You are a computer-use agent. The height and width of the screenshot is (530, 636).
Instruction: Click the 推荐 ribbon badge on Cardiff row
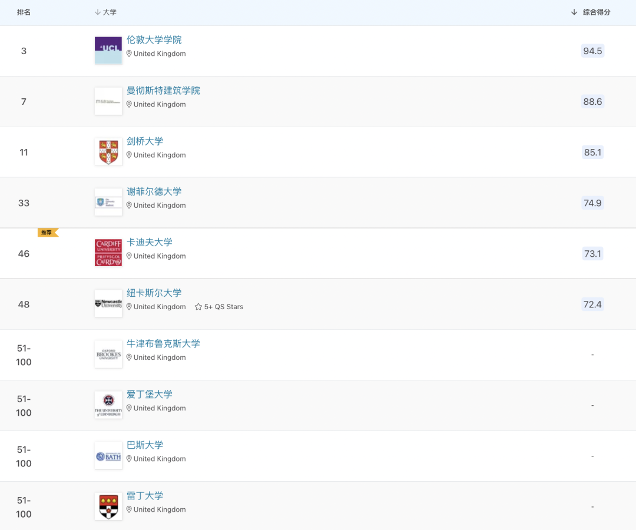click(x=48, y=233)
